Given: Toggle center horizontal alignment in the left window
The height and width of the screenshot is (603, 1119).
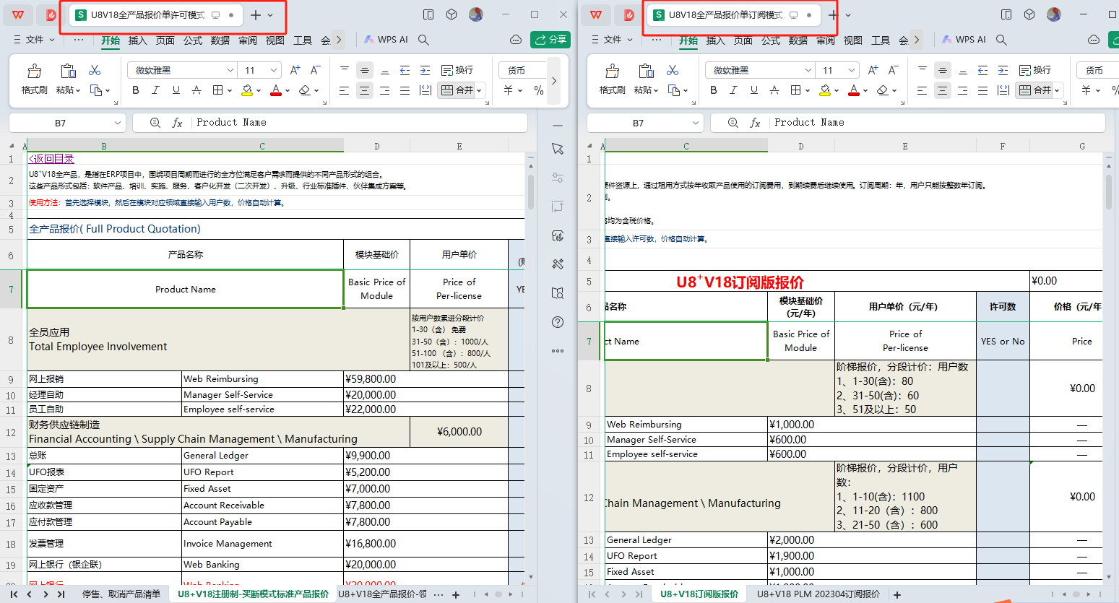Looking at the screenshot, I should tap(365, 90).
